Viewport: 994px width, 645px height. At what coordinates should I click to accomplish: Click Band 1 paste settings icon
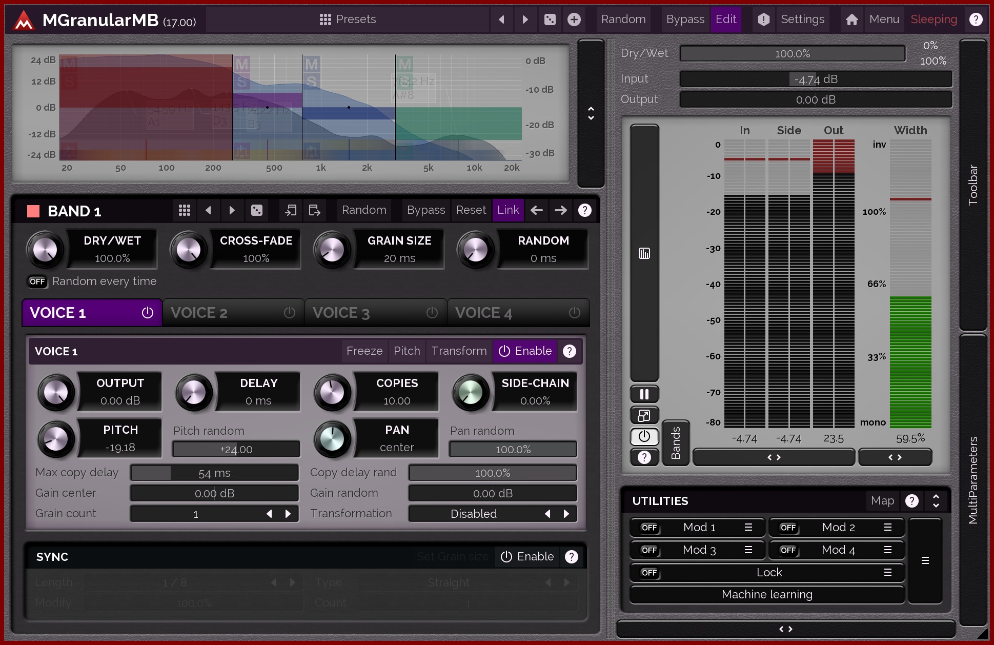(314, 210)
